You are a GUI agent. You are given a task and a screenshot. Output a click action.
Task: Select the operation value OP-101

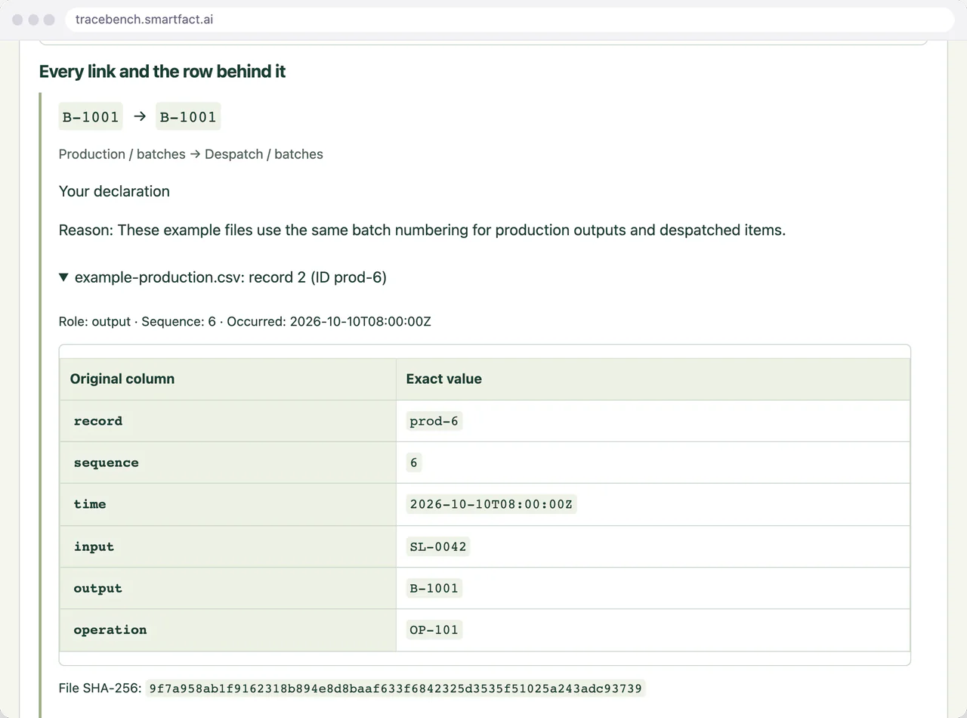(x=434, y=630)
